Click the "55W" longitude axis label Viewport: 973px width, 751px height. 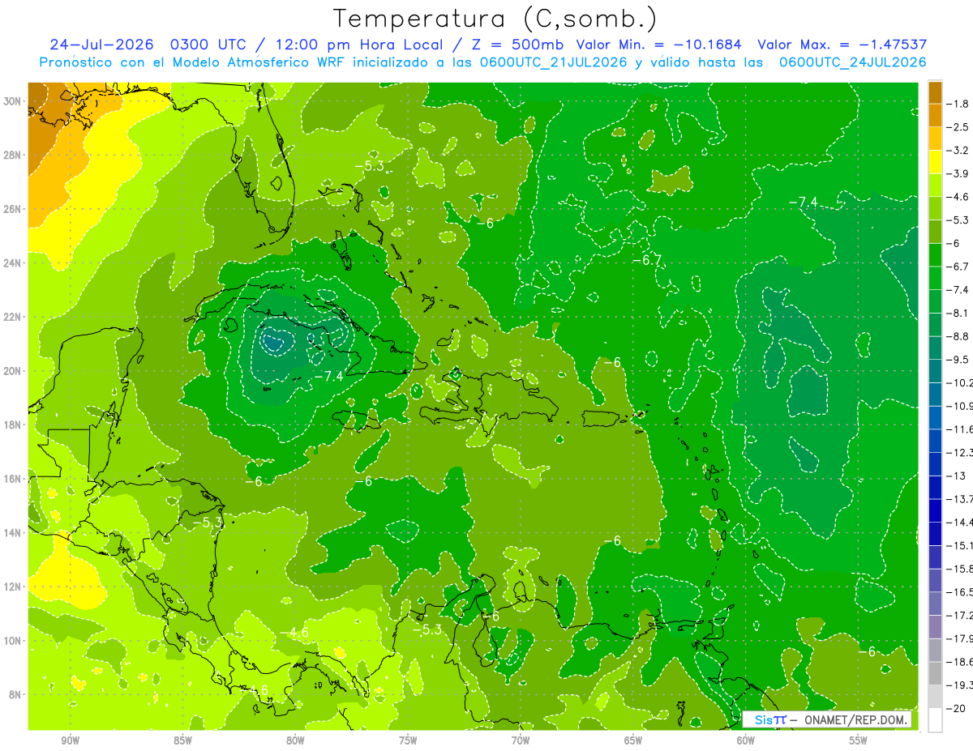(x=859, y=740)
